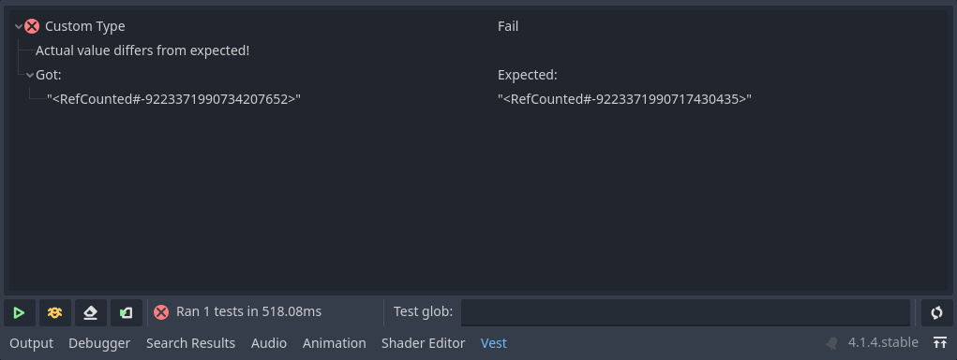This screenshot has height=360, width=957.
Task: Select the Shader Editor tab
Action: tap(423, 343)
